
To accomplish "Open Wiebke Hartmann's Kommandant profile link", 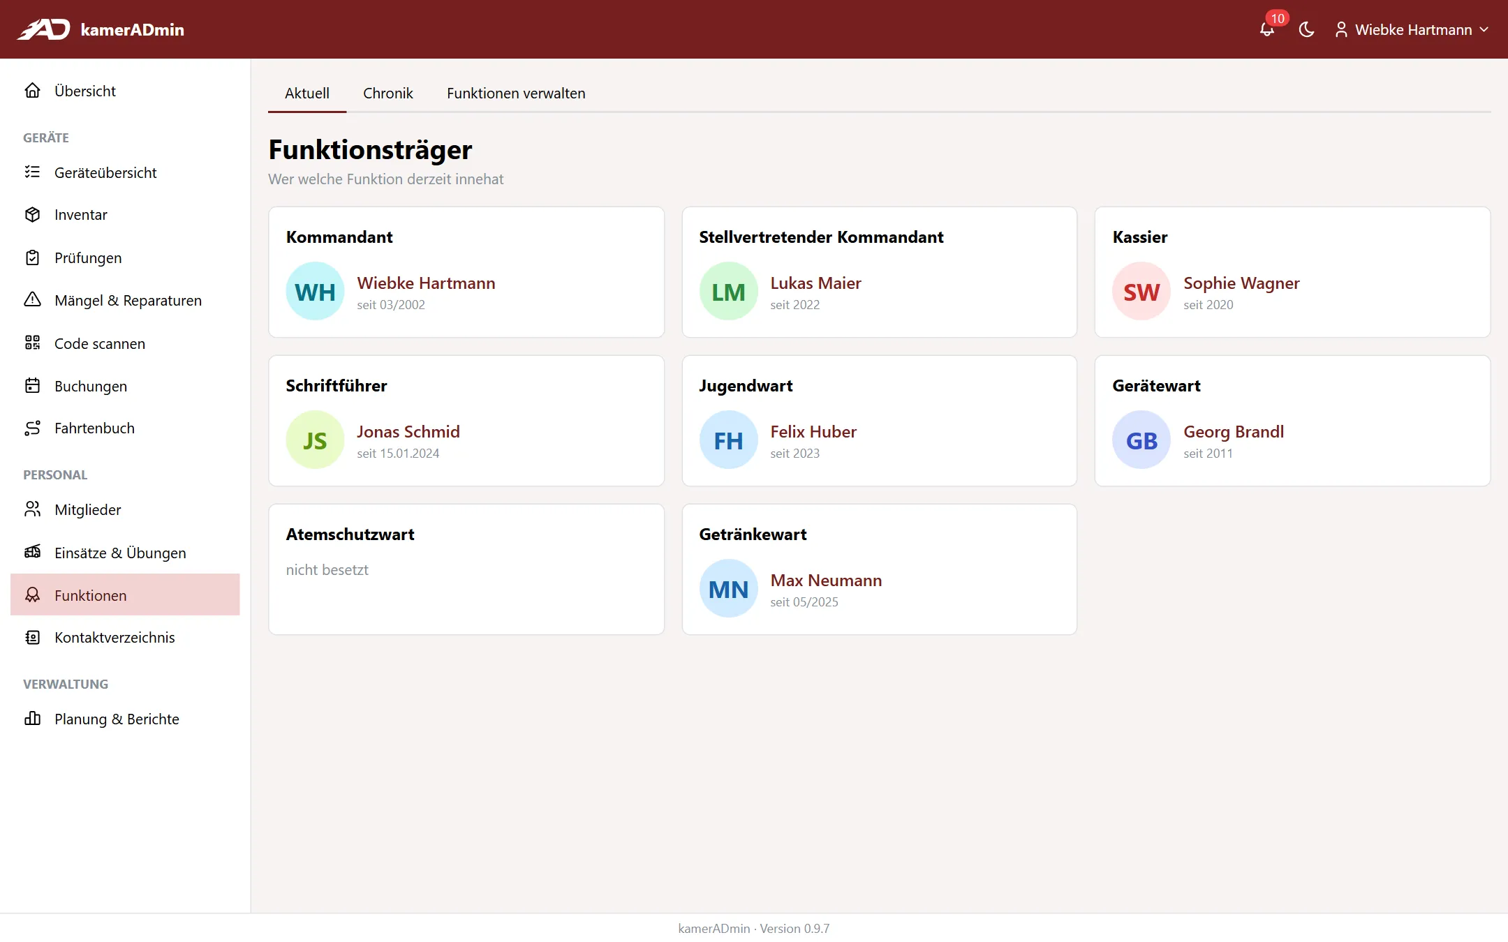I will click(426, 283).
